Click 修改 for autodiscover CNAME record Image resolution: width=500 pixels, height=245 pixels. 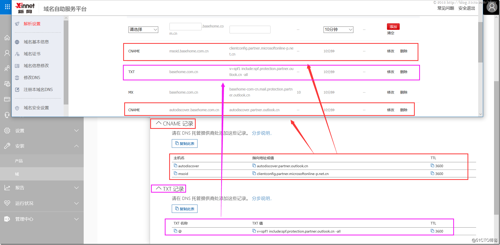[391, 110]
